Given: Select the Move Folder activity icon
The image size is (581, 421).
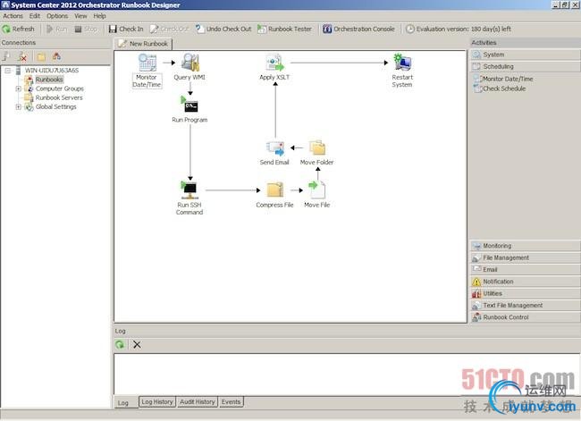Looking at the screenshot, I should [x=317, y=147].
